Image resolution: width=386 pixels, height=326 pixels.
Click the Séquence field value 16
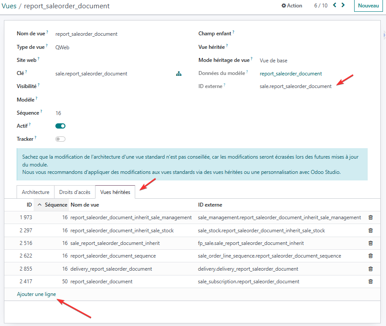coord(58,113)
